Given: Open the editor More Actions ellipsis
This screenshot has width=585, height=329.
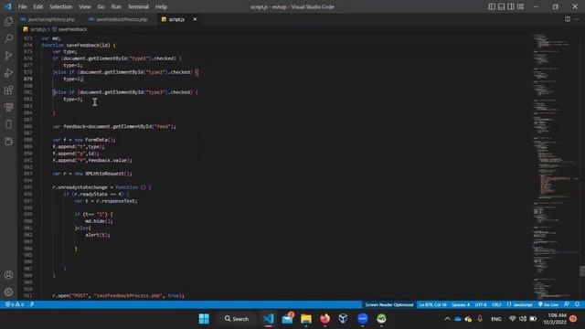Looking at the screenshot, I should pos(577,19).
